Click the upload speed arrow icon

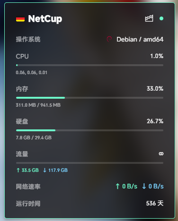117,186
